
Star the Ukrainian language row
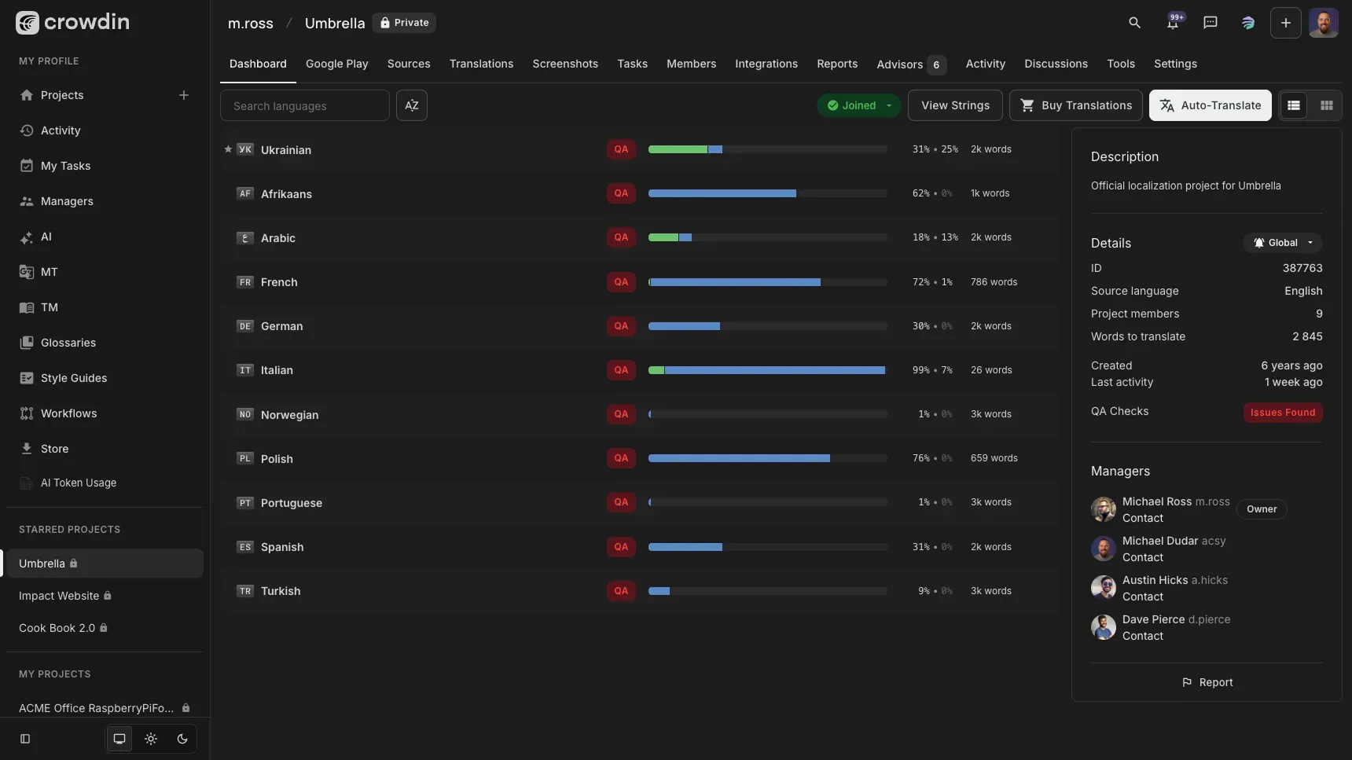click(228, 149)
